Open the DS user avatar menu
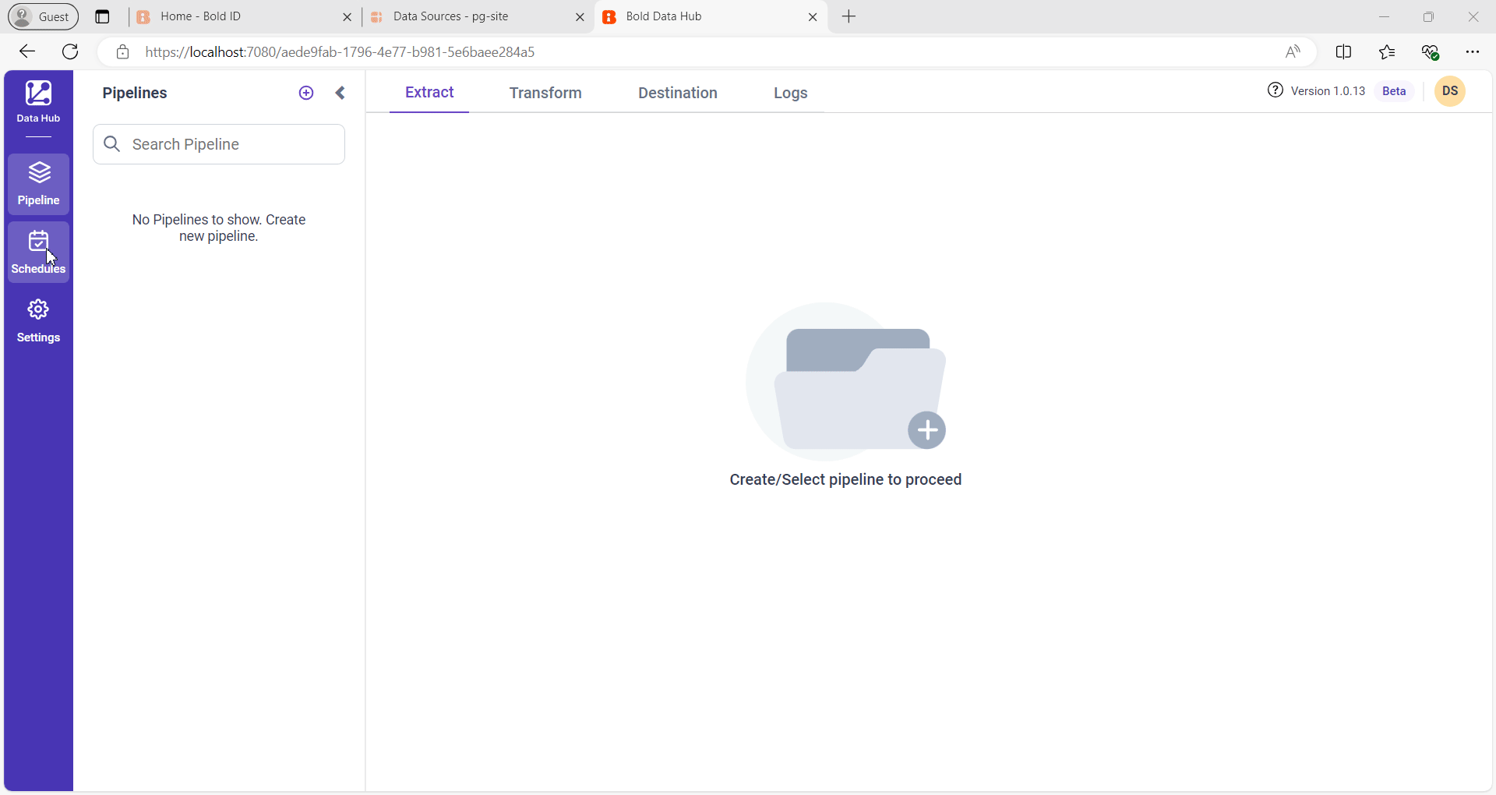This screenshot has width=1496, height=795. pyautogui.click(x=1450, y=91)
